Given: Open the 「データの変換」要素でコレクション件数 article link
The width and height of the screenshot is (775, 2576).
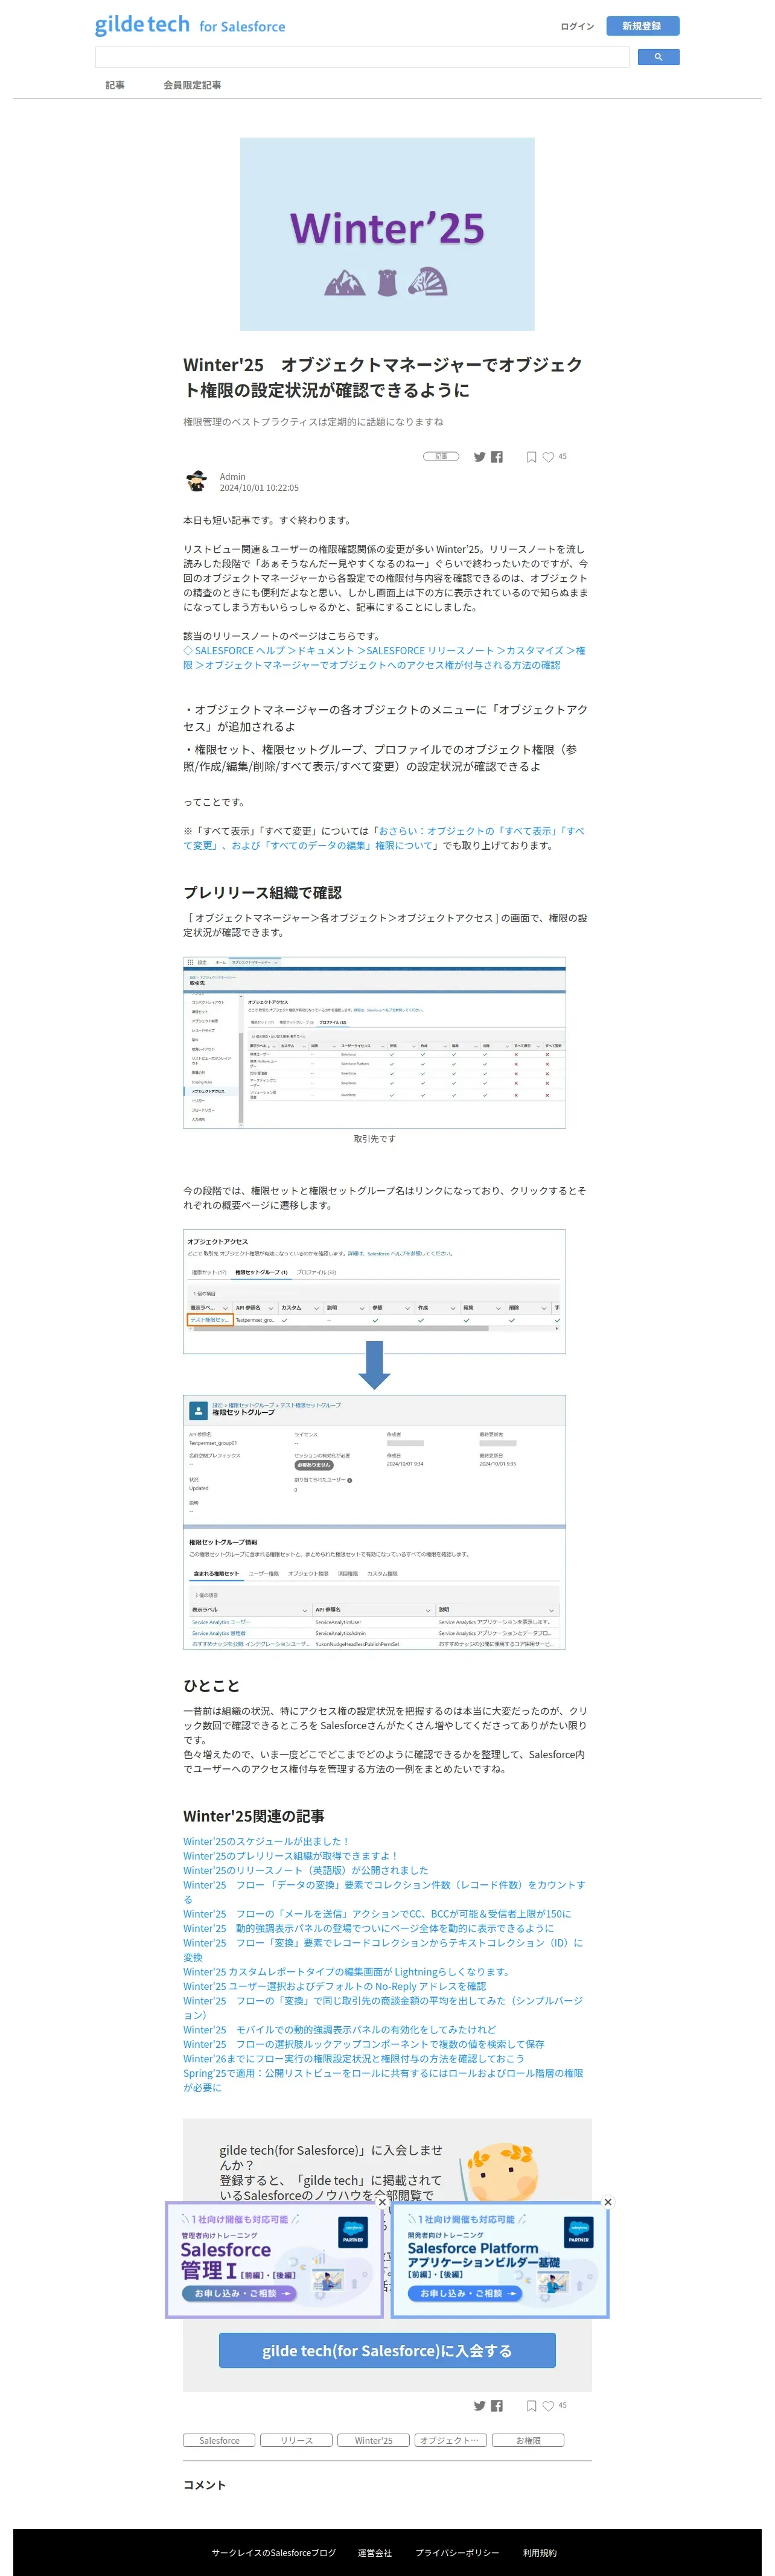Looking at the screenshot, I should [384, 1892].
